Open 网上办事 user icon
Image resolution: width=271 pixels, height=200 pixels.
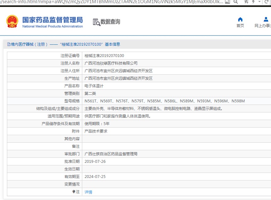(266, 19)
